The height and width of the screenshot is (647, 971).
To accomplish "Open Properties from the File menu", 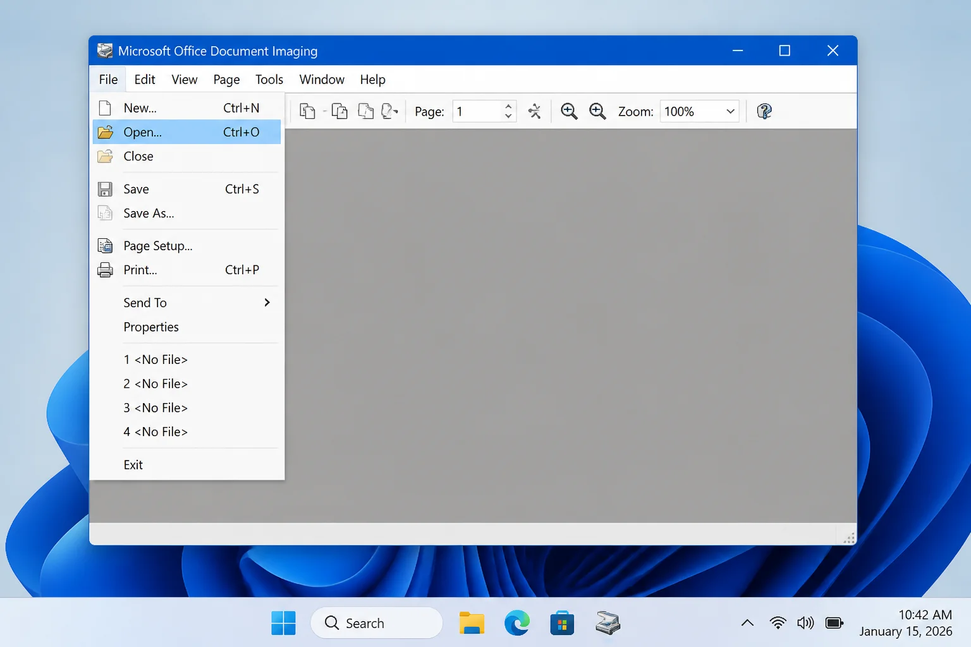I will pos(186,327).
